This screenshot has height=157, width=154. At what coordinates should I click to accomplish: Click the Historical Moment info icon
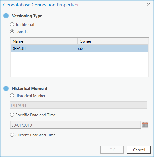pyautogui.click(x=6, y=88)
